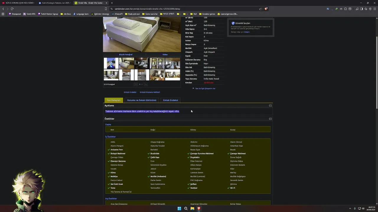
Task: Click the Batı cephe option
Action: click(x=112, y=130)
